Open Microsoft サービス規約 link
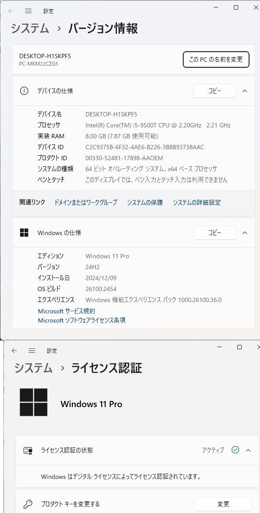This screenshot has width=260, height=513. coord(67,311)
